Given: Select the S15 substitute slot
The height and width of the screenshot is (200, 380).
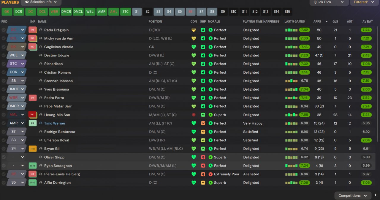Looking at the screenshot, I should [x=287, y=12].
